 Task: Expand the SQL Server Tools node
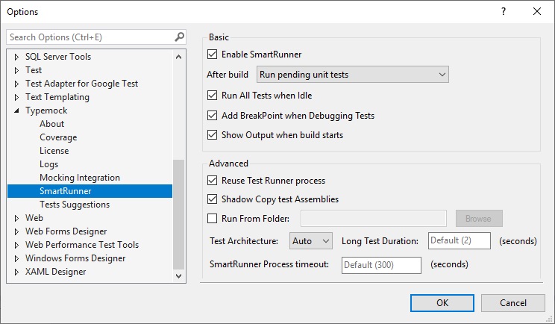(18, 57)
